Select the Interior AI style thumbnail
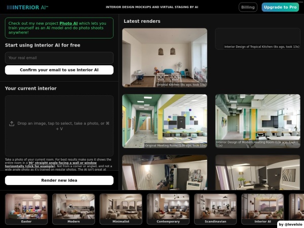Screen dimensions: 304x228 click(x=262, y=209)
